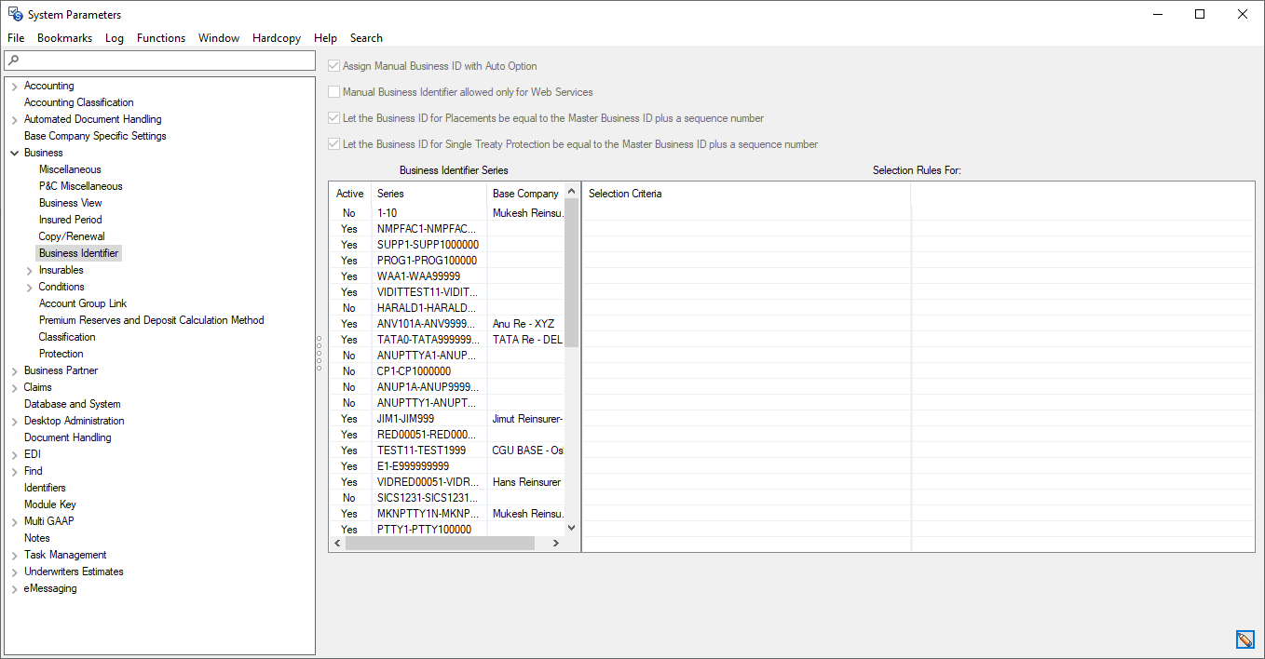Select Protection in the sidebar tree
This screenshot has width=1265, height=659.
pos(61,353)
